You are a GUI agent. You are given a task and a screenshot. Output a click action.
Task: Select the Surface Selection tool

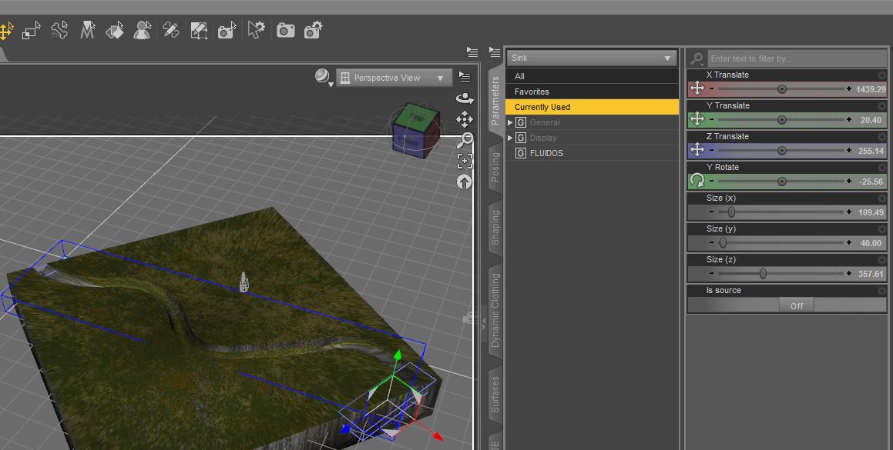[115, 31]
